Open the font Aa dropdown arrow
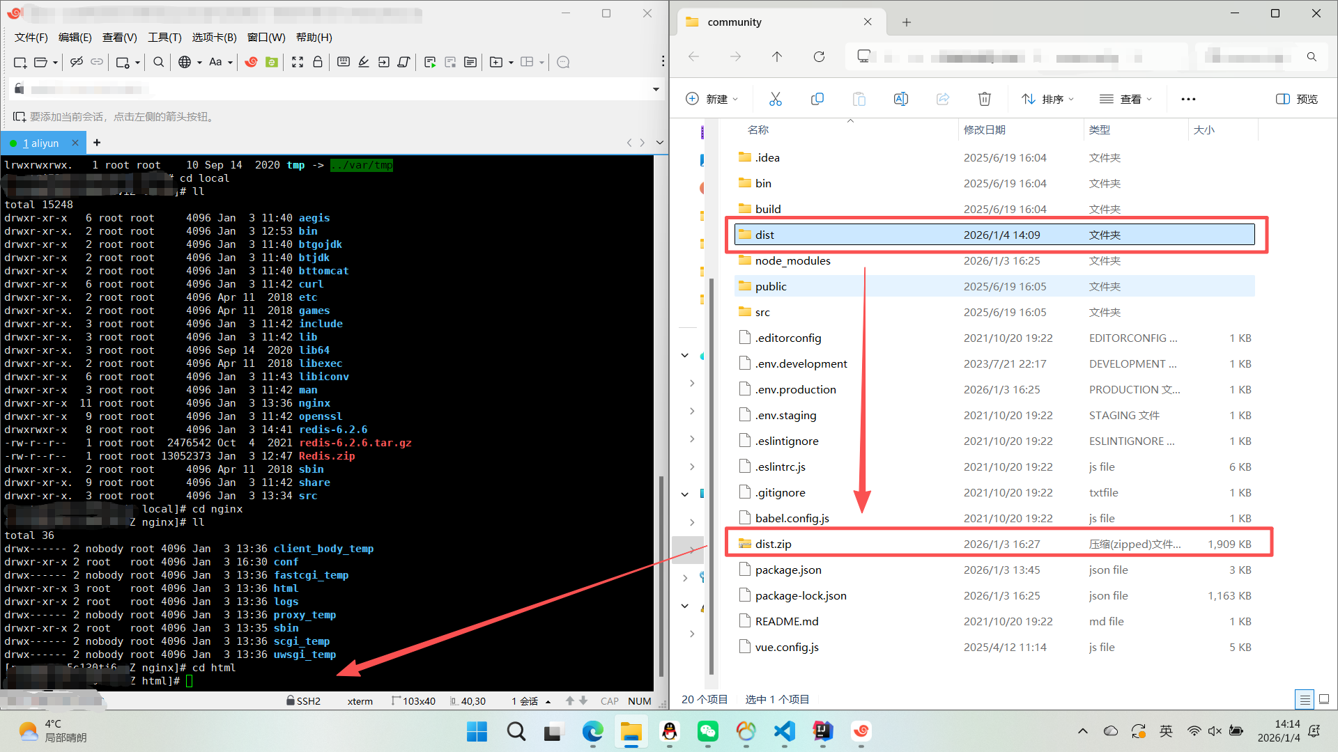 (230, 63)
